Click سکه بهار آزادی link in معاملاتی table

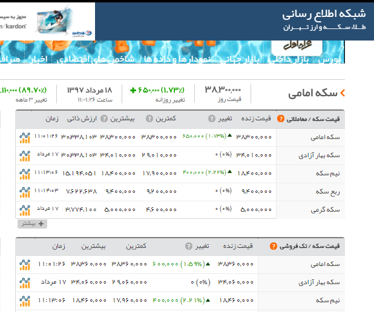click(319, 155)
